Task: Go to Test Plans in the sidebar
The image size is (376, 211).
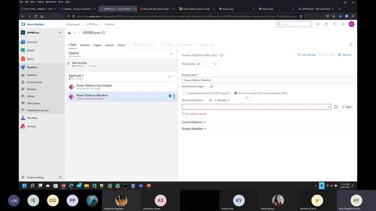Action: pyautogui.click(x=32, y=118)
